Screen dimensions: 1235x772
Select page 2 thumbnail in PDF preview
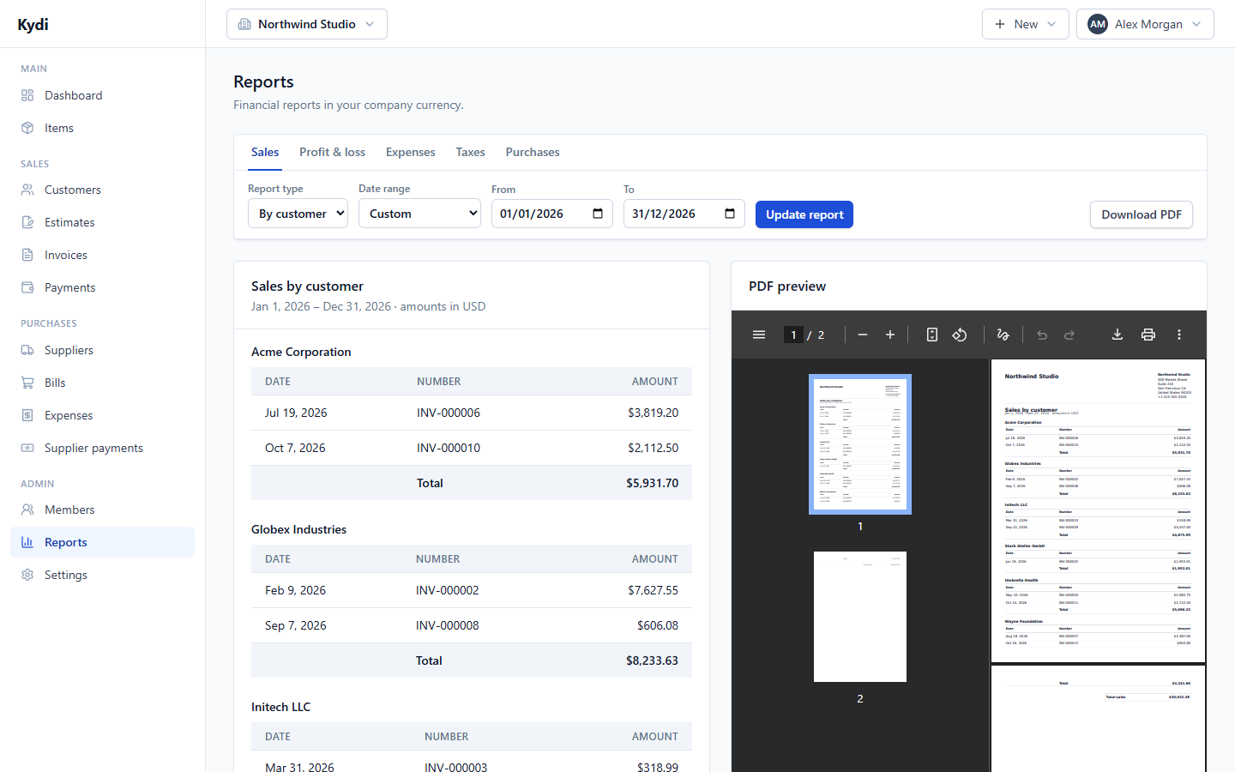[860, 617]
